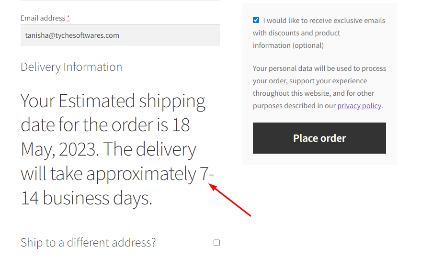Image resolution: width=421 pixels, height=258 pixels.
Task: Click the '14 business days' text
Action: click(x=86, y=198)
